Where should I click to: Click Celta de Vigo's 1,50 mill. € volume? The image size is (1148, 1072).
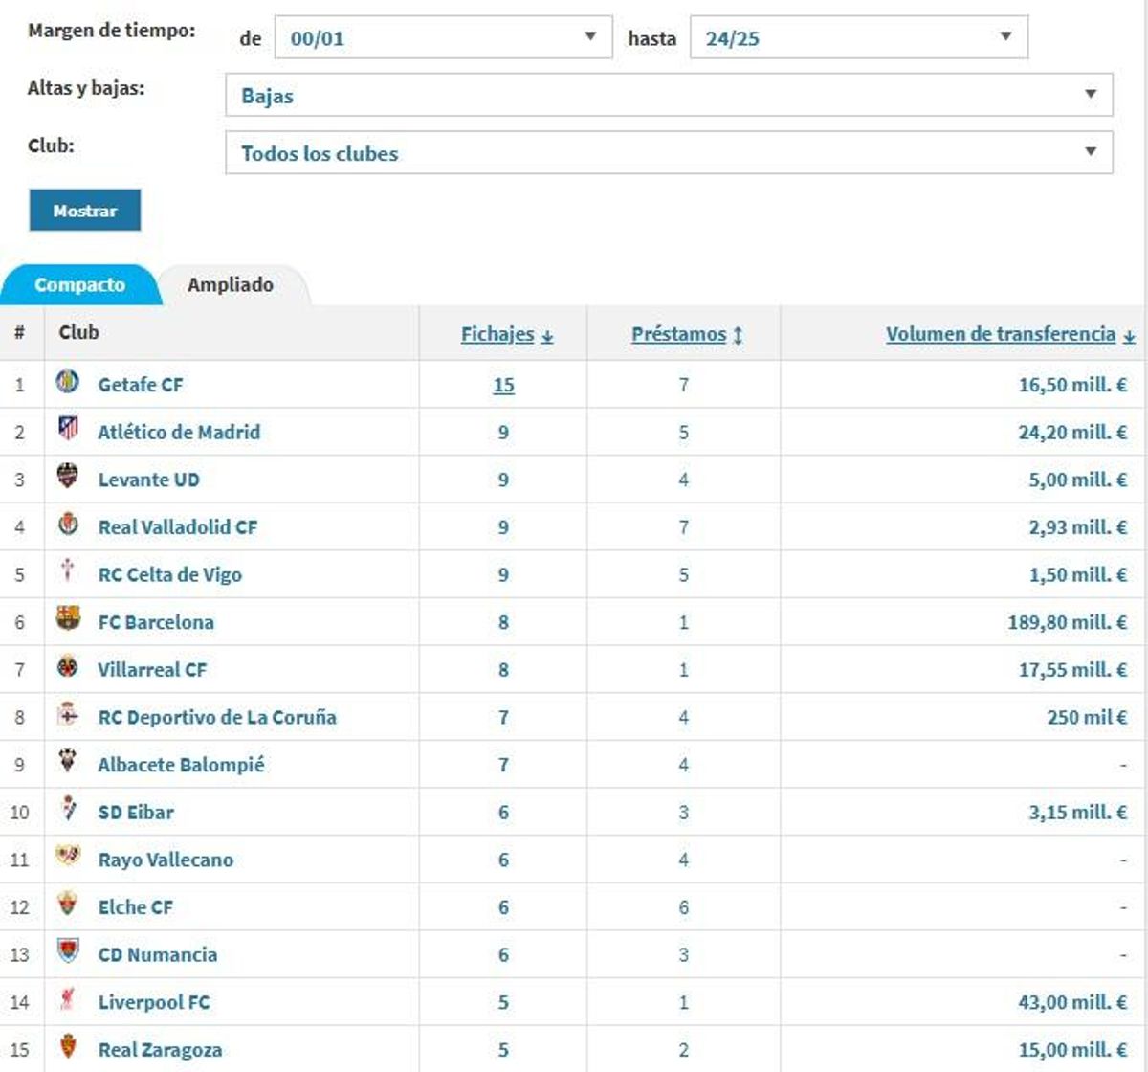point(1077,574)
